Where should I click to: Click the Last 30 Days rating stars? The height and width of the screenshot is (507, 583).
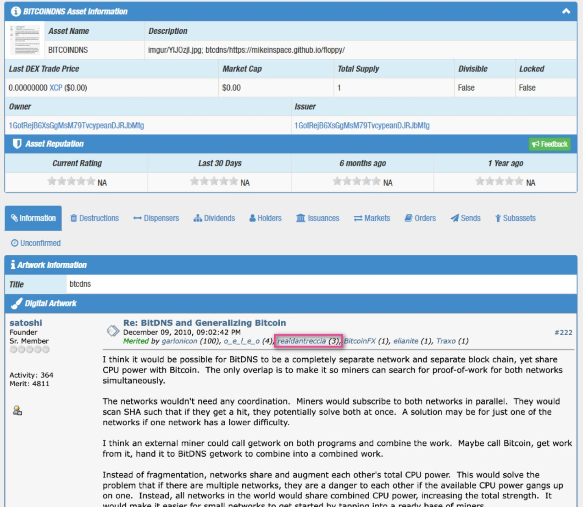tap(214, 181)
